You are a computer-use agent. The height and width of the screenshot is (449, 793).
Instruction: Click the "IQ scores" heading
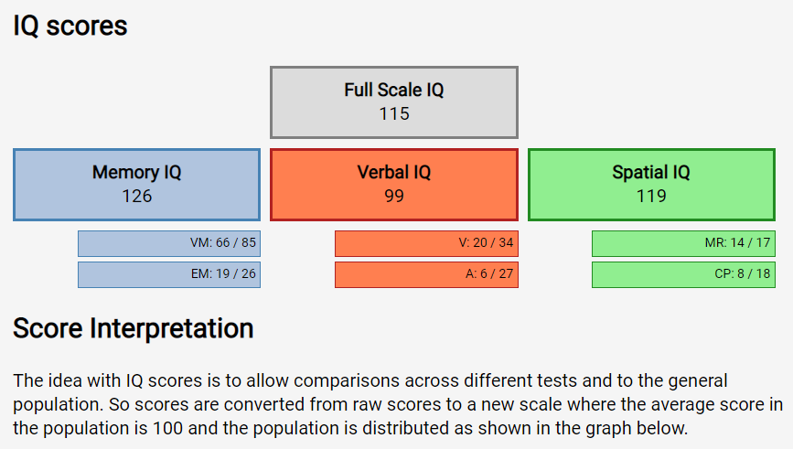click(x=70, y=26)
